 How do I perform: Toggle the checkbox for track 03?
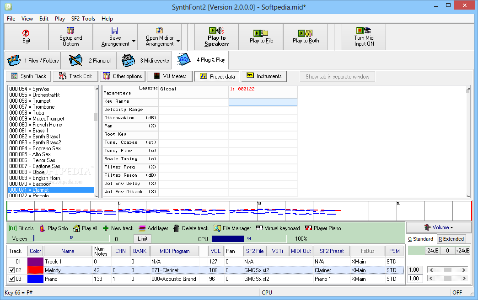[x=11, y=279]
